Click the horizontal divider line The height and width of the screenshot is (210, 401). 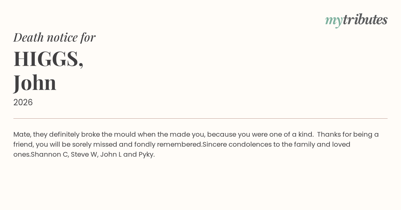tap(200, 118)
